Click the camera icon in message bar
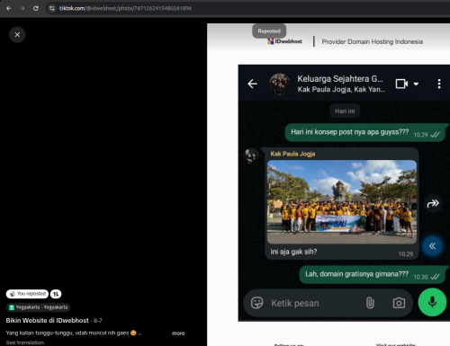Viewport: 450px width, 346px height. click(x=399, y=303)
